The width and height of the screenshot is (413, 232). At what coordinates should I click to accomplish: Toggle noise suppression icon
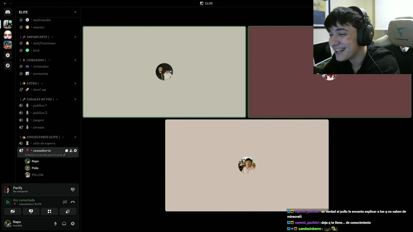tap(65, 202)
